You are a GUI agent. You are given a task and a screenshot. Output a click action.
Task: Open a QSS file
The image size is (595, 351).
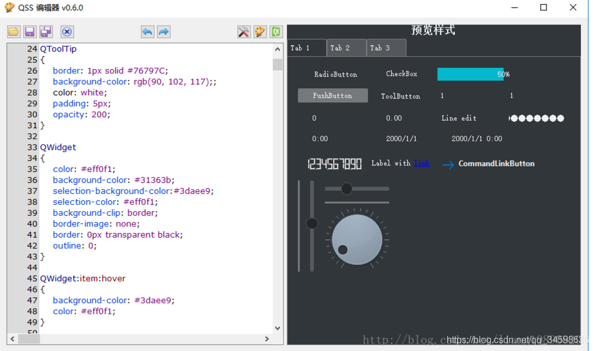(x=13, y=32)
